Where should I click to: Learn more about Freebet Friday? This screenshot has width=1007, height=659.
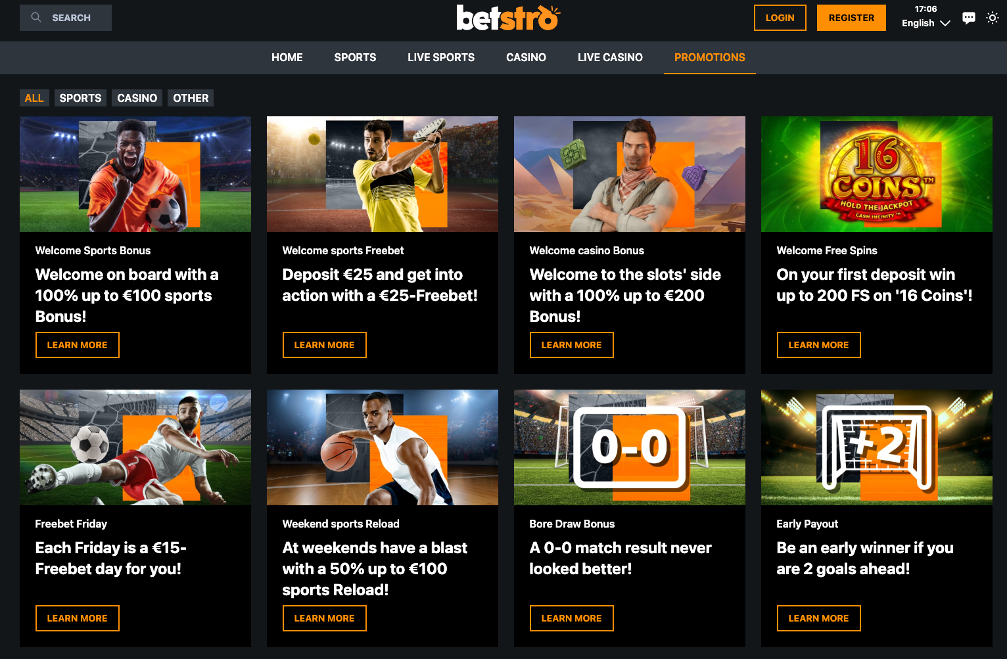(77, 618)
